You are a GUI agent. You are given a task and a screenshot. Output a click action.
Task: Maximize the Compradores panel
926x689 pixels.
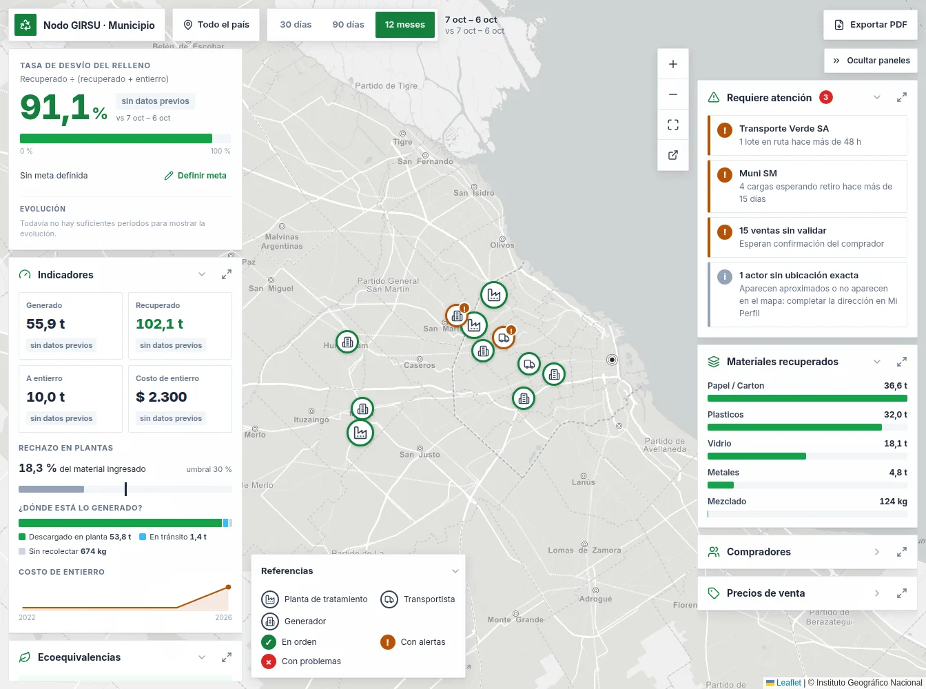(901, 552)
